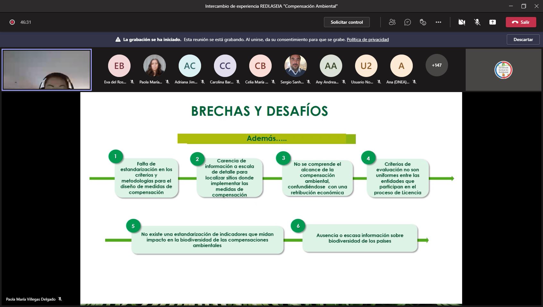Click Solicitar control button
This screenshot has width=543, height=307.
pos(347,22)
